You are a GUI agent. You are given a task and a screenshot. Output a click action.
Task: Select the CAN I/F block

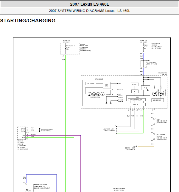(136, 104)
